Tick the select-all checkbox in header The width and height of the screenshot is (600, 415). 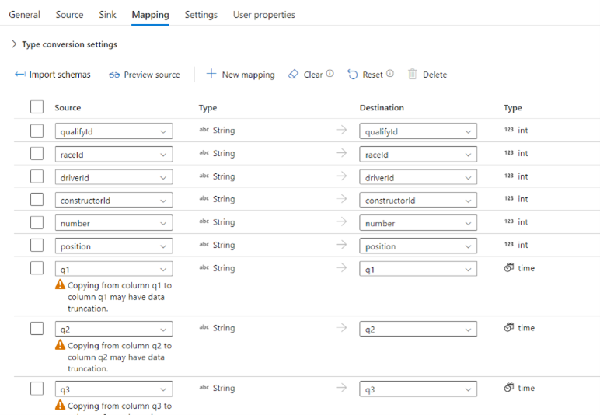pos(37,107)
